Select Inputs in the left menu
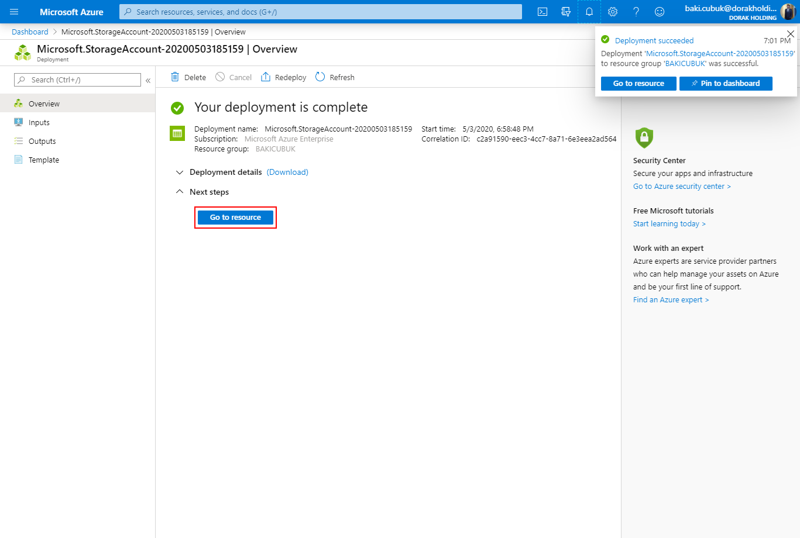800x538 pixels. click(77, 122)
